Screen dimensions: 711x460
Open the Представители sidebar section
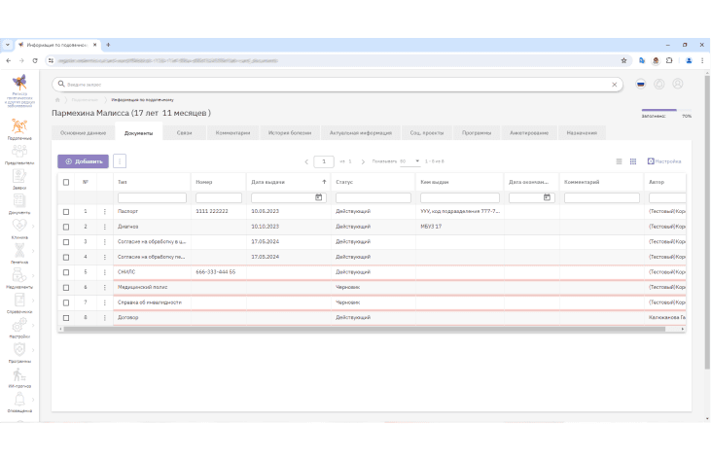point(19,154)
